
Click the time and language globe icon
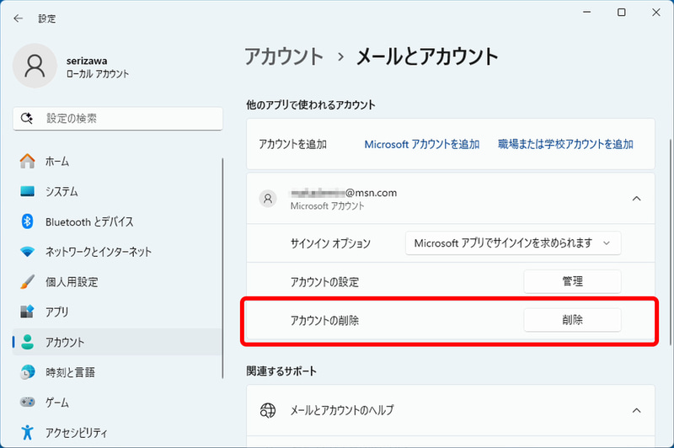pos(28,372)
